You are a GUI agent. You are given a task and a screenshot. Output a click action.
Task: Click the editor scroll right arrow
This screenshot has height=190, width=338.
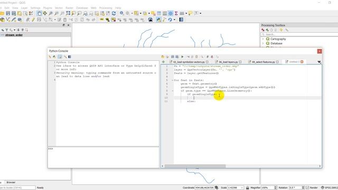(320, 166)
